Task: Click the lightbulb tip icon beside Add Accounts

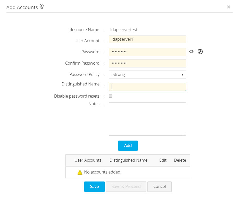Action: click(x=42, y=7)
